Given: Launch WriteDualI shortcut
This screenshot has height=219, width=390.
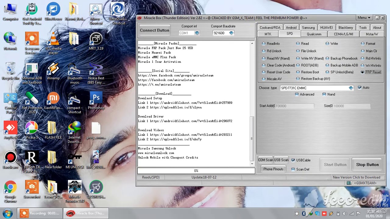Looking at the screenshot, I should [x=117, y=14].
